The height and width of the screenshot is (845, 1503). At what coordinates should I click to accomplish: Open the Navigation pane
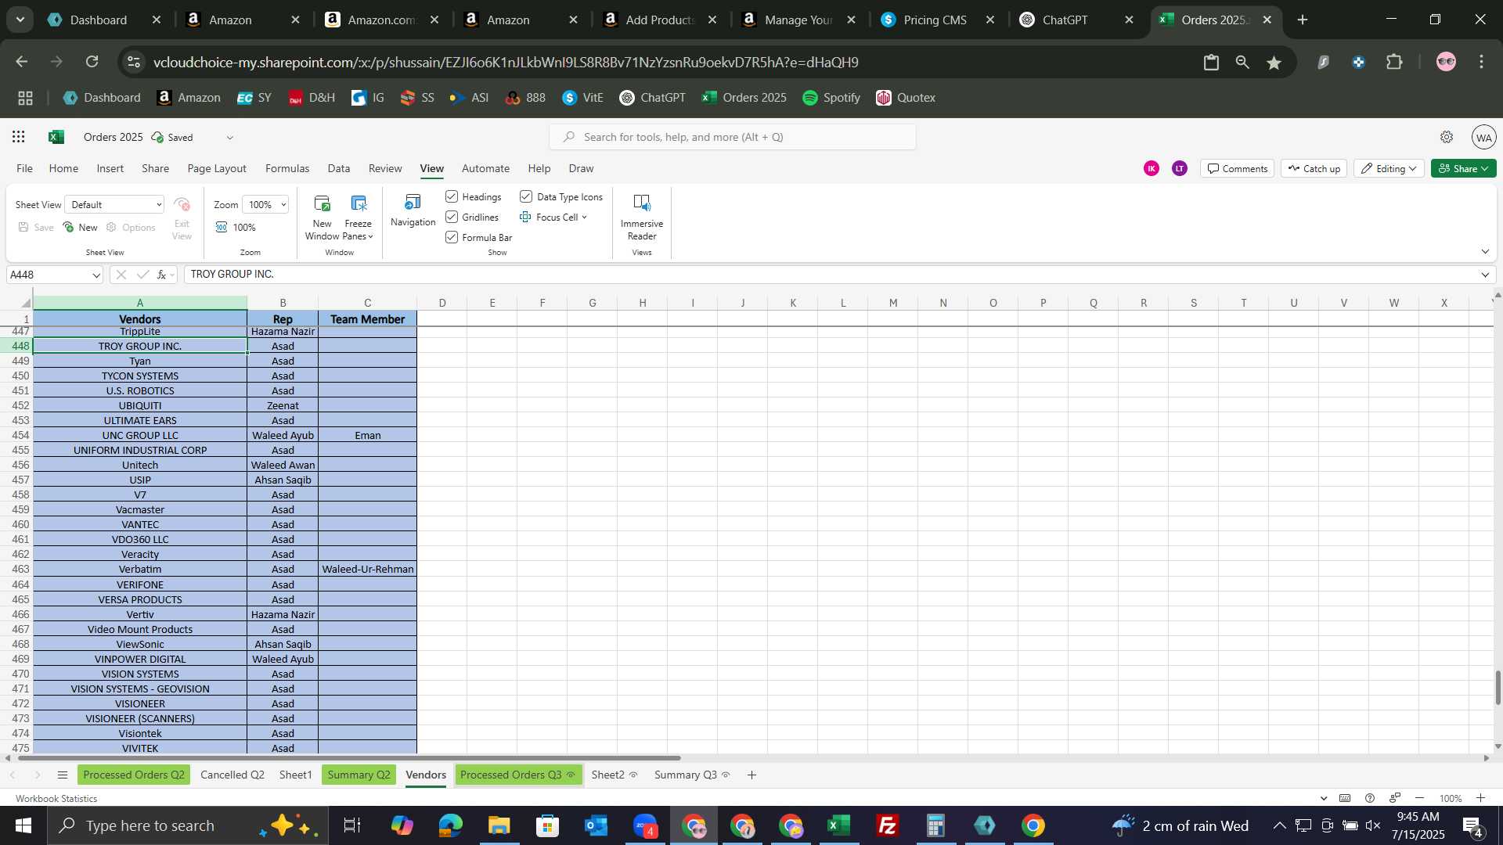coord(413,211)
